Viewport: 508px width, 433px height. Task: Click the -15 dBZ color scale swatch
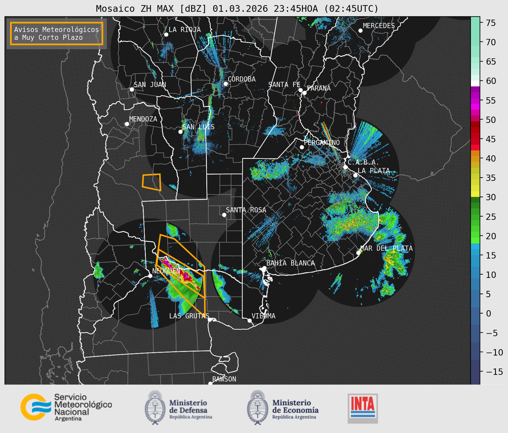[475, 372]
